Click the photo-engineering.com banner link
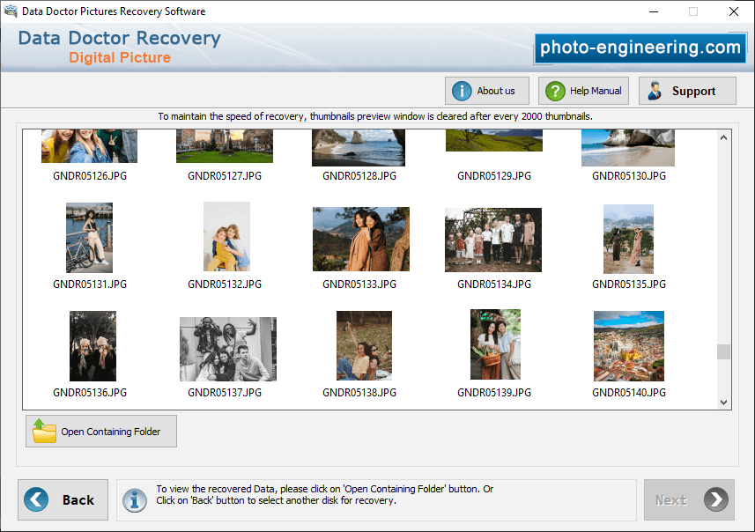Image resolution: width=755 pixels, height=532 pixels. [x=640, y=48]
